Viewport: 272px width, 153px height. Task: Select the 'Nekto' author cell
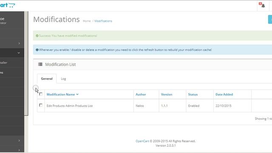click(x=146, y=106)
